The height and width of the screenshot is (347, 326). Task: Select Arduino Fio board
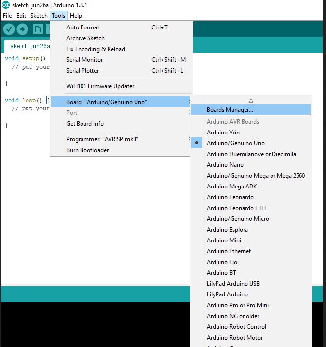(x=251, y=262)
